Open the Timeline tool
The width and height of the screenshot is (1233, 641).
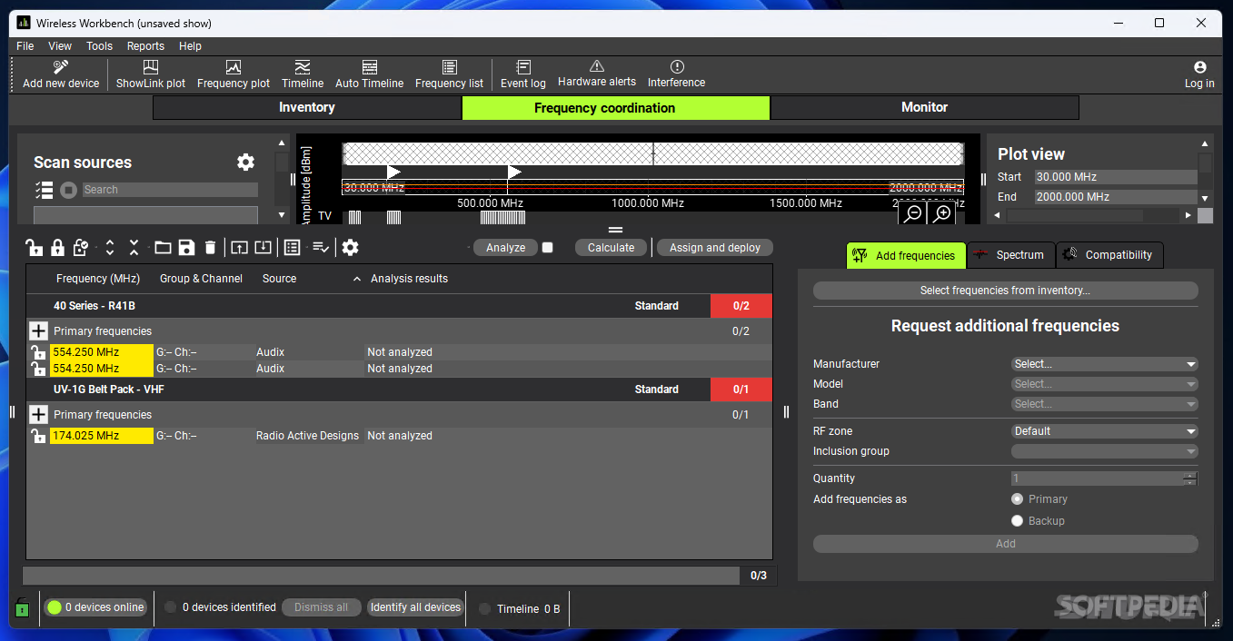[303, 74]
